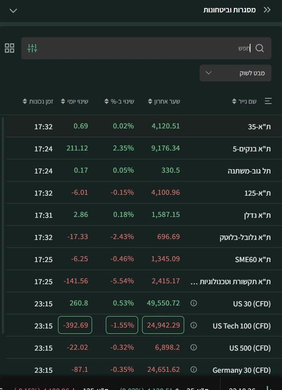This screenshot has width=282, height=390.
Task: Sort by זמן נכונות column
Action: coord(38,101)
